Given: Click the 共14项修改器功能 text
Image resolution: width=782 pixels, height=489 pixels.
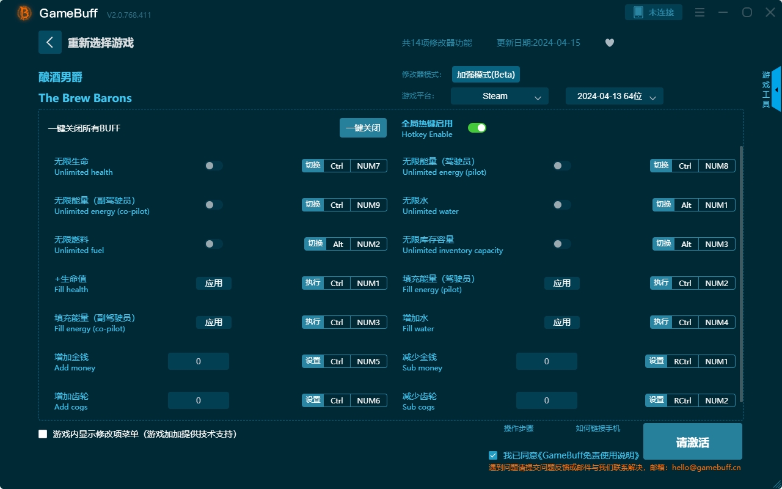Looking at the screenshot, I should click(437, 43).
